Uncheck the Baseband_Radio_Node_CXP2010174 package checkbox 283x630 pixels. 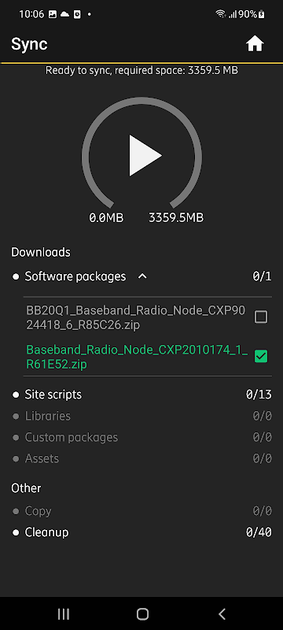click(261, 357)
